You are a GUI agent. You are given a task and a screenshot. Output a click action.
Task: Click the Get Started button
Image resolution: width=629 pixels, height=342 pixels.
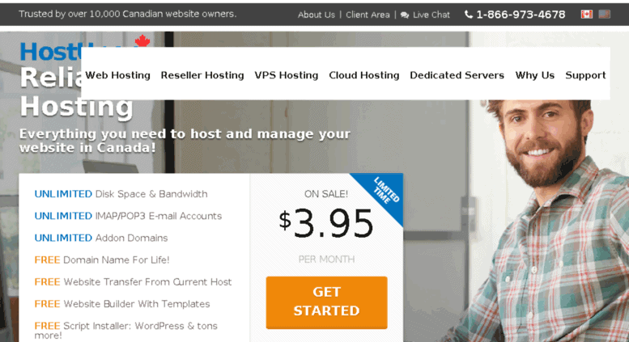(326, 302)
